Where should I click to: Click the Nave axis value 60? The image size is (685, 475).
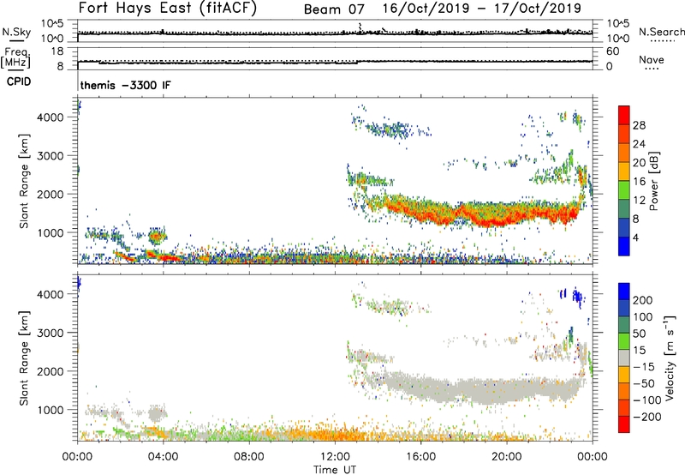click(x=612, y=51)
